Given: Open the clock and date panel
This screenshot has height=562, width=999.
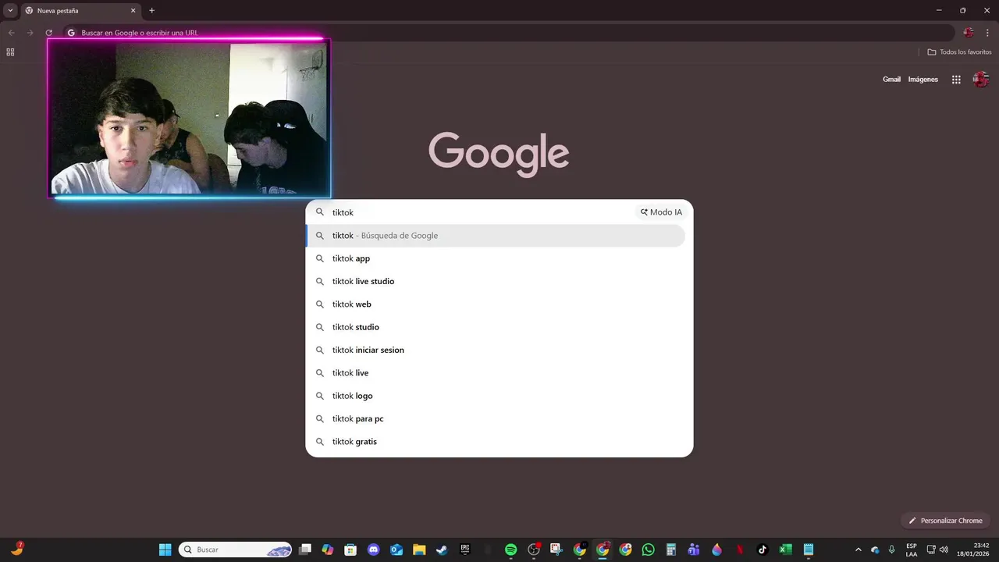Looking at the screenshot, I should tap(973, 550).
